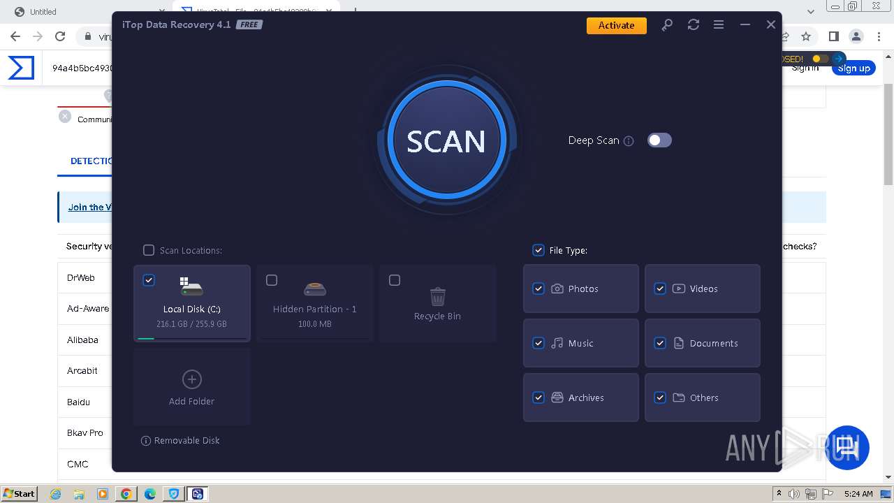The height and width of the screenshot is (503, 894).
Task: Click the Removable Disk info icon
Action: pyautogui.click(x=146, y=441)
